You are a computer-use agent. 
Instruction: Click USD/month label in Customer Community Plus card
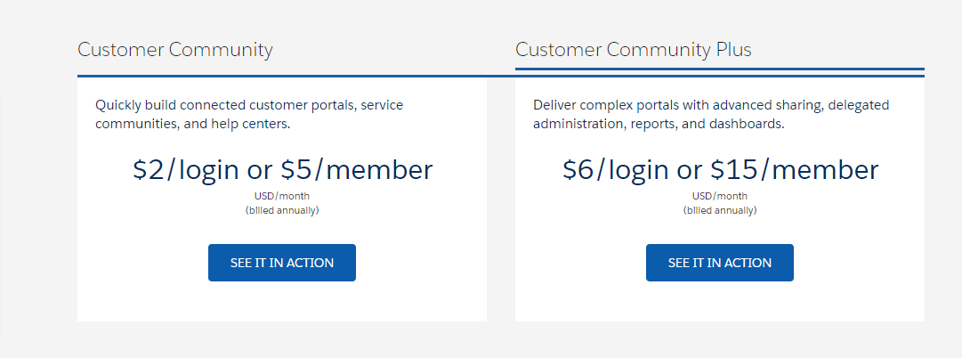(x=720, y=196)
